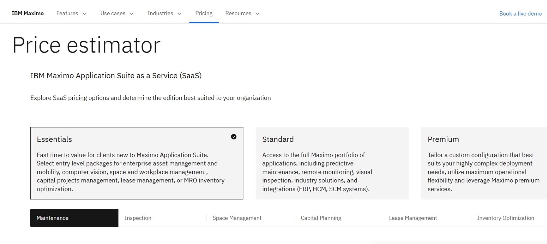Open the Resources menu
Viewport: 547px width, 244px height.
coord(242,13)
